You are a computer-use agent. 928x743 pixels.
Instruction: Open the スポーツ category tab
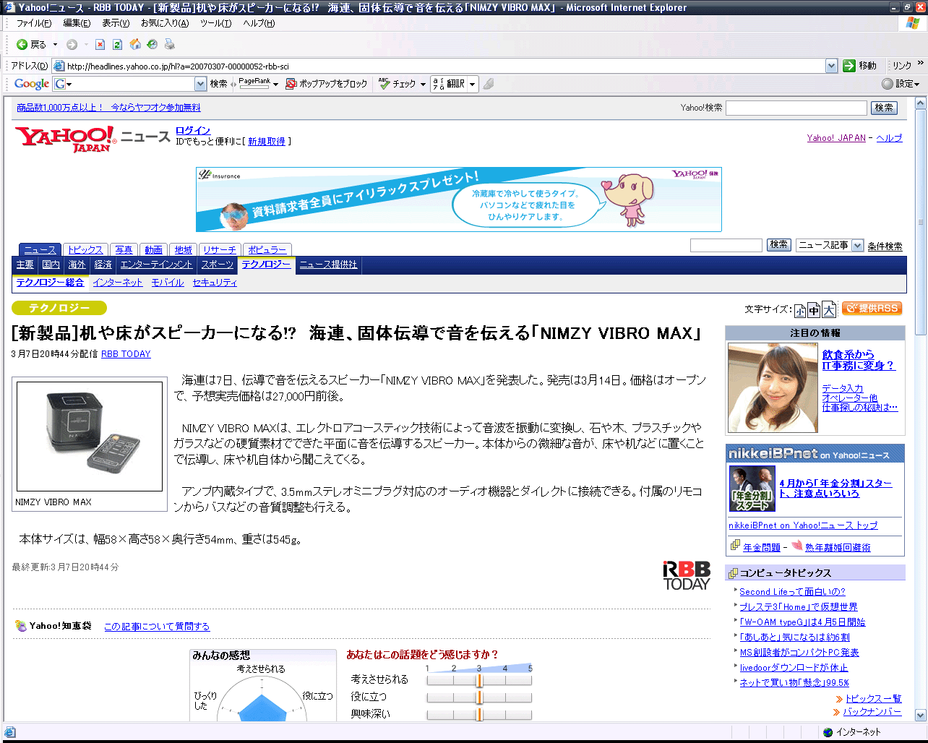click(218, 265)
